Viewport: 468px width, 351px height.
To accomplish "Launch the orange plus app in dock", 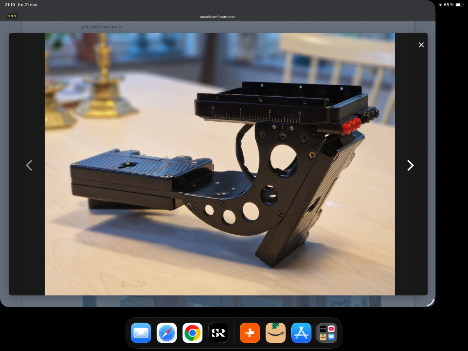I will [250, 333].
